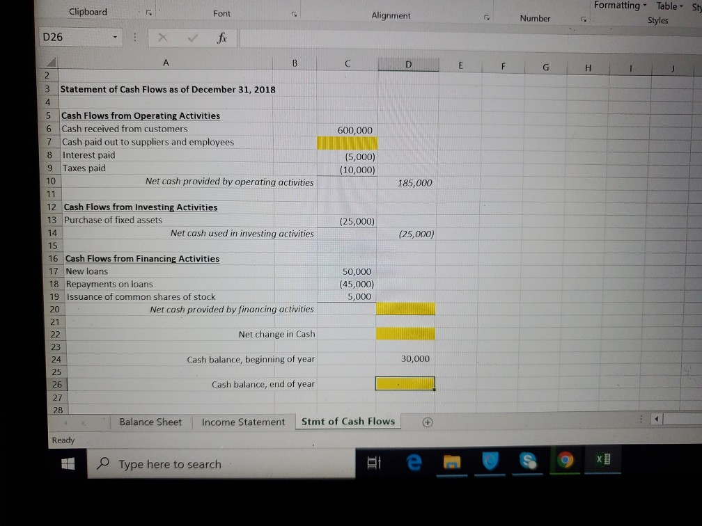Click the Taxes paid label

(84, 168)
